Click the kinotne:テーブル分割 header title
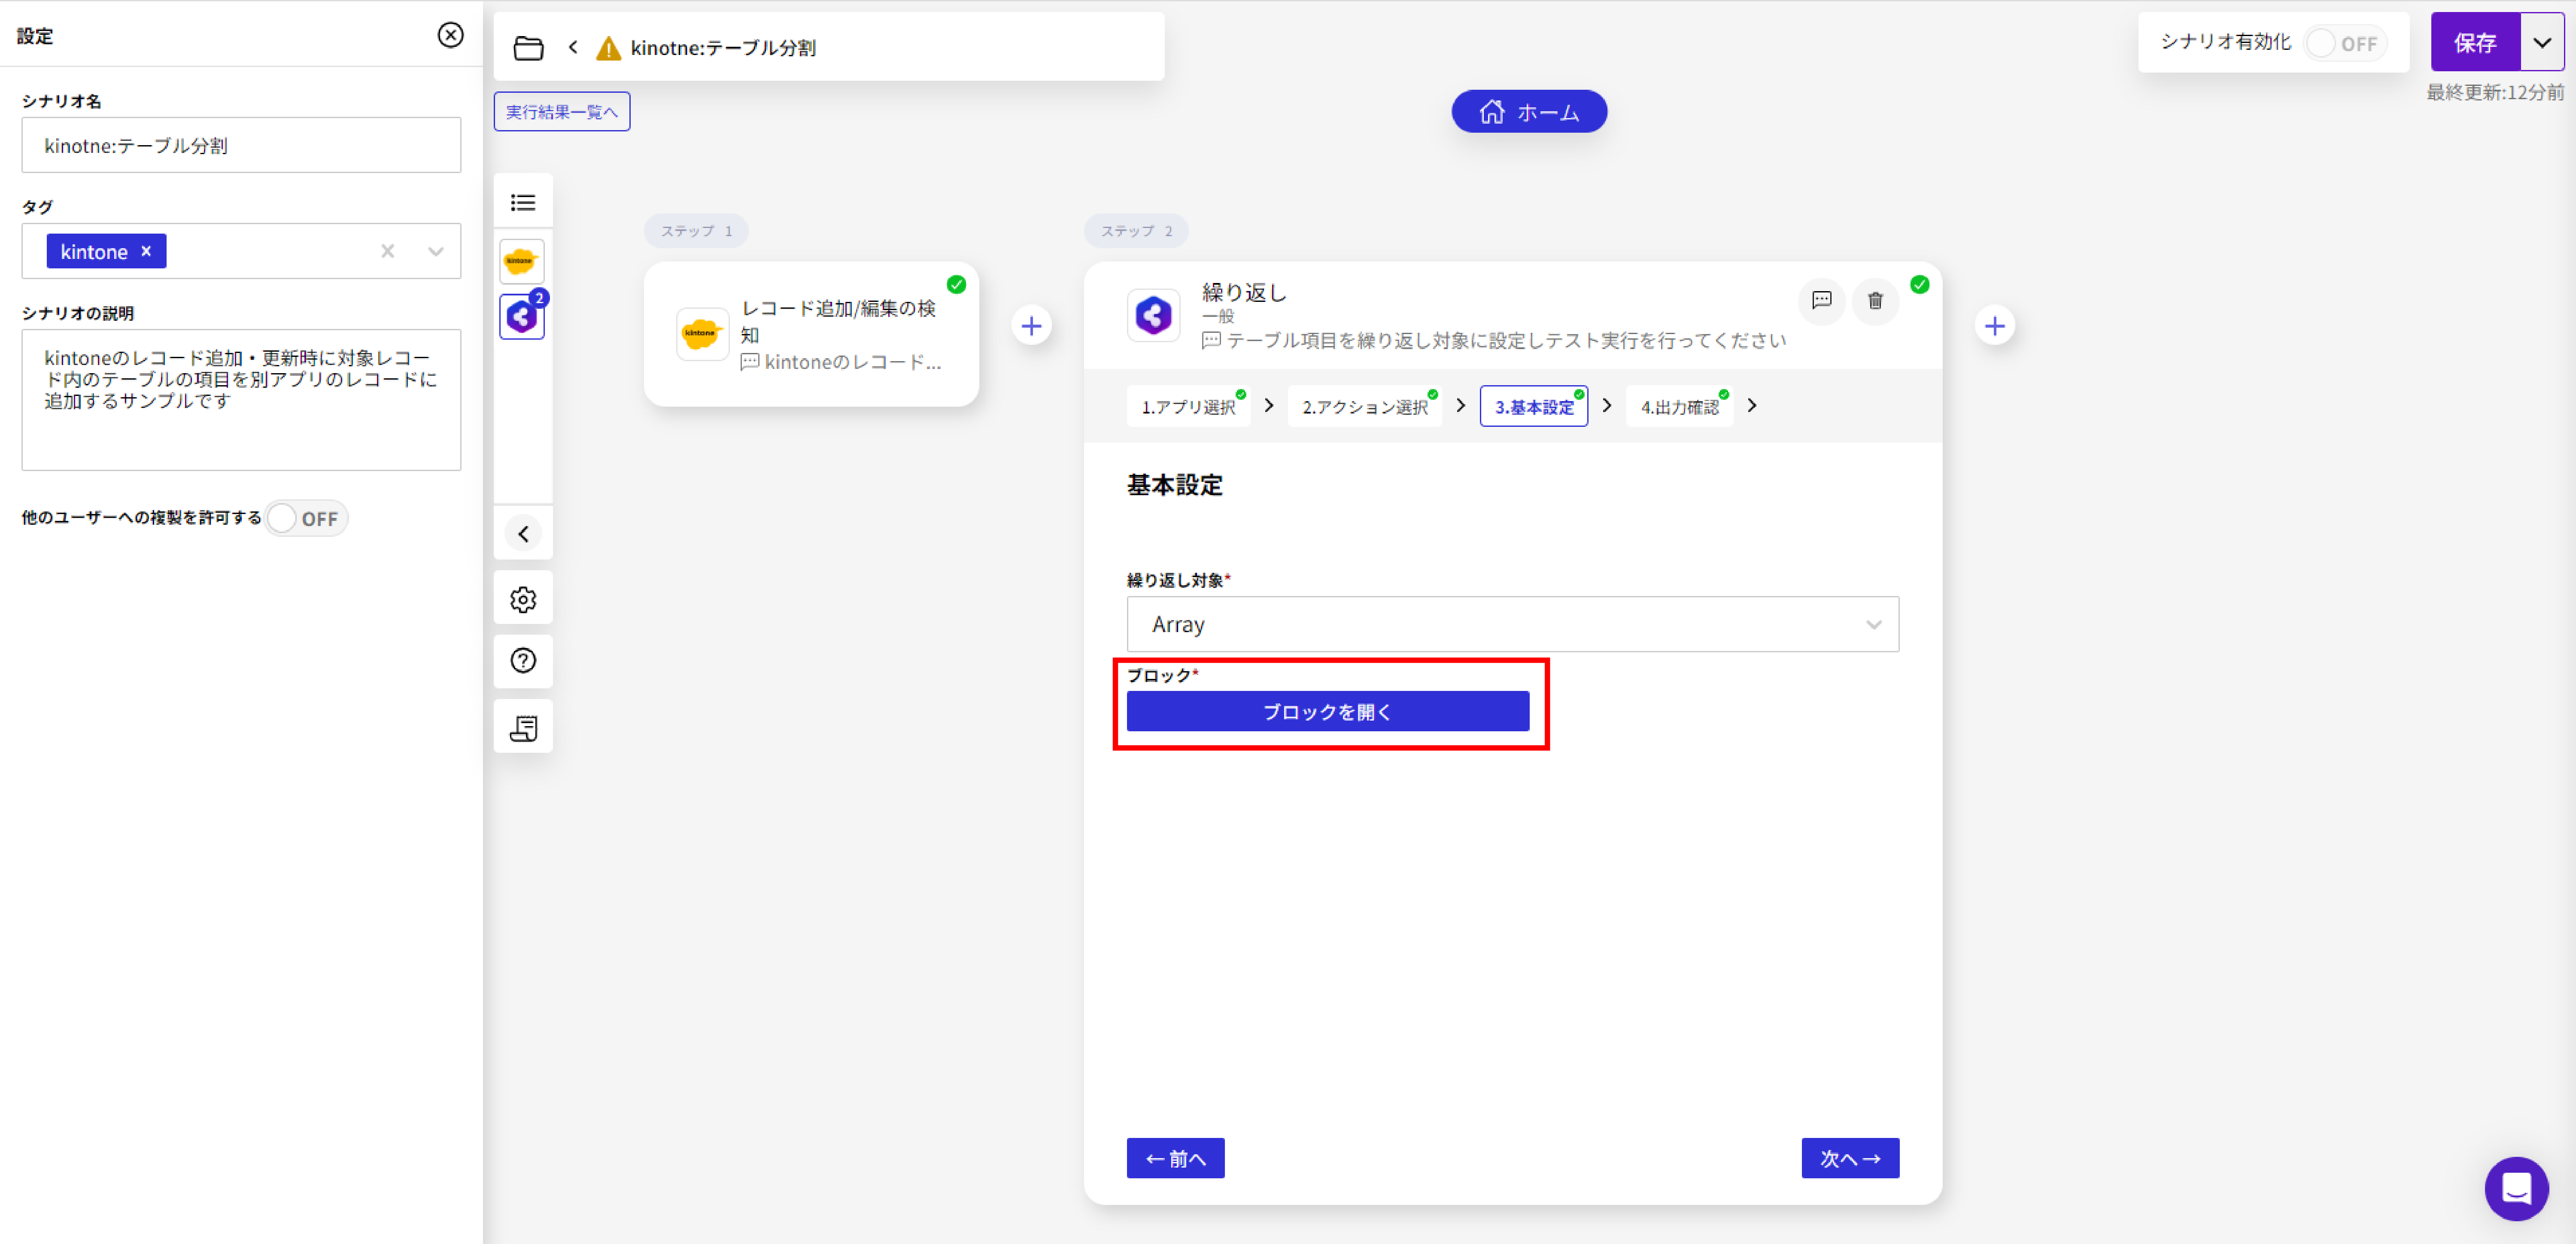2576x1244 pixels. tap(722, 48)
